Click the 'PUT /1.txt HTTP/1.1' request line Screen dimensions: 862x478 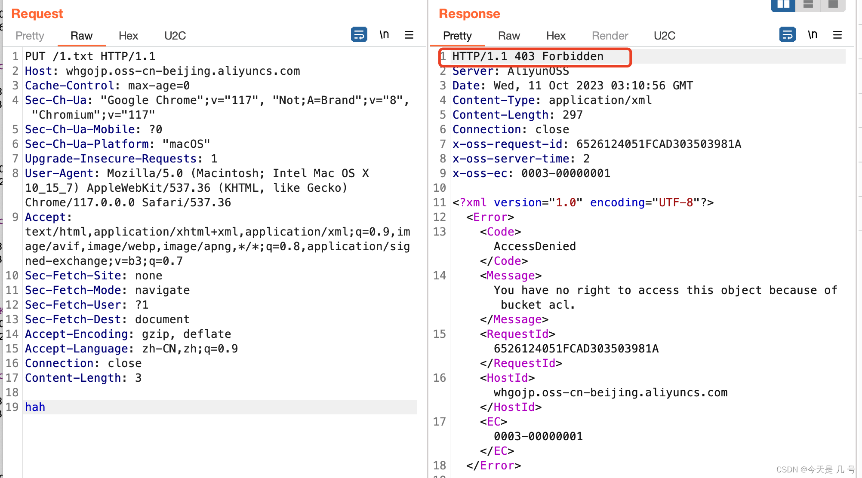(x=90, y=56)
